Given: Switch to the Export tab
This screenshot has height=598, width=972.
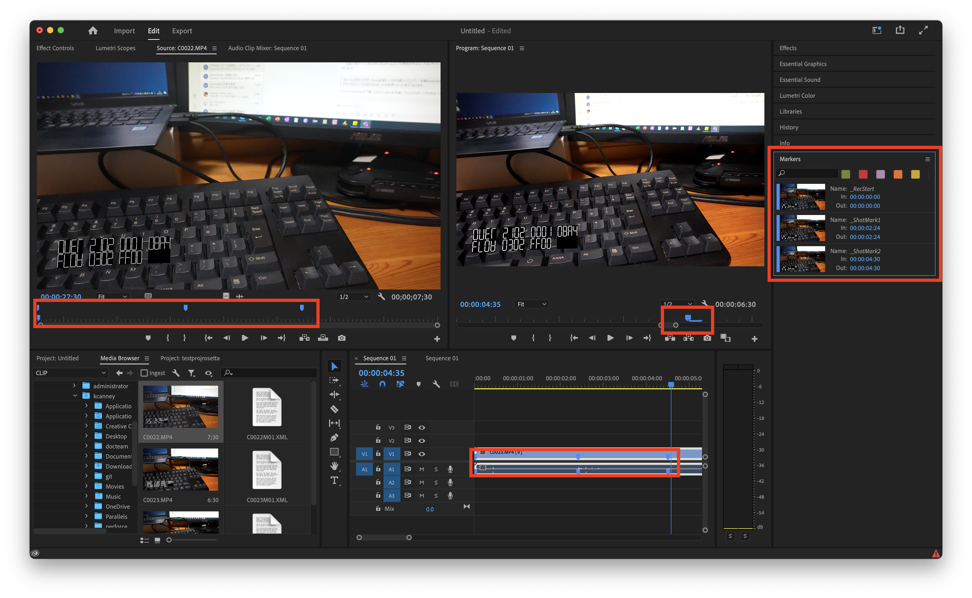Looking at the screenshot, I should (182, 31).
